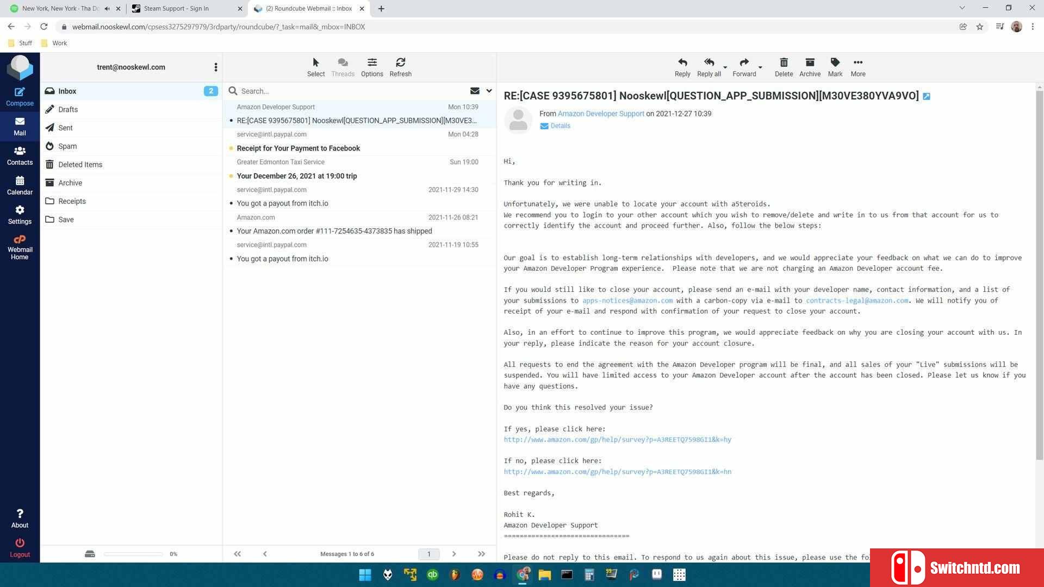Viewport: 1044px width, 587px height.
Task: Expand Forward dropdown arrow
Action: point(760,68)
